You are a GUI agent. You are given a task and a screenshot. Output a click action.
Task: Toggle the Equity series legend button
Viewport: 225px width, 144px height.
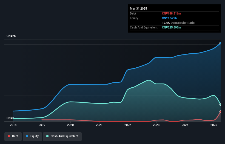pos(32,136)
